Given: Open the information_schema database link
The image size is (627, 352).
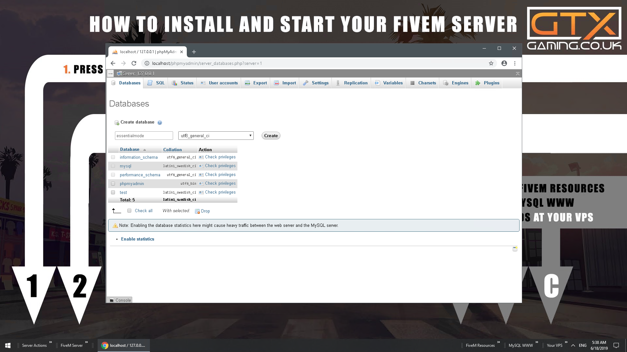Looking at the screenshot, I should [x=138, y=157].
